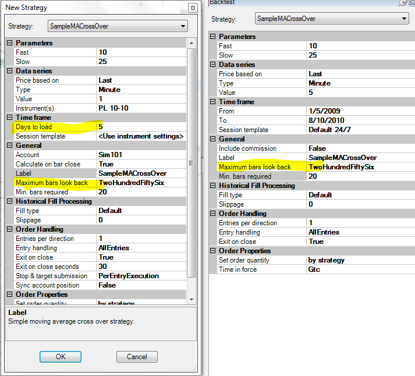
Task: Select Maximum bars look back value in New Strategy
Action: [x=141, y=183]
